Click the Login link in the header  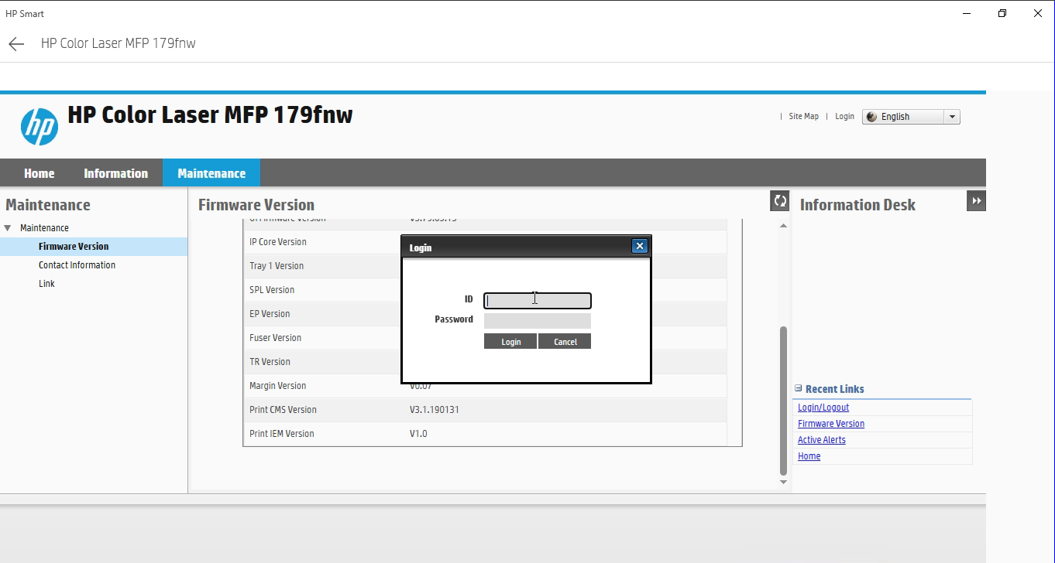844,117
